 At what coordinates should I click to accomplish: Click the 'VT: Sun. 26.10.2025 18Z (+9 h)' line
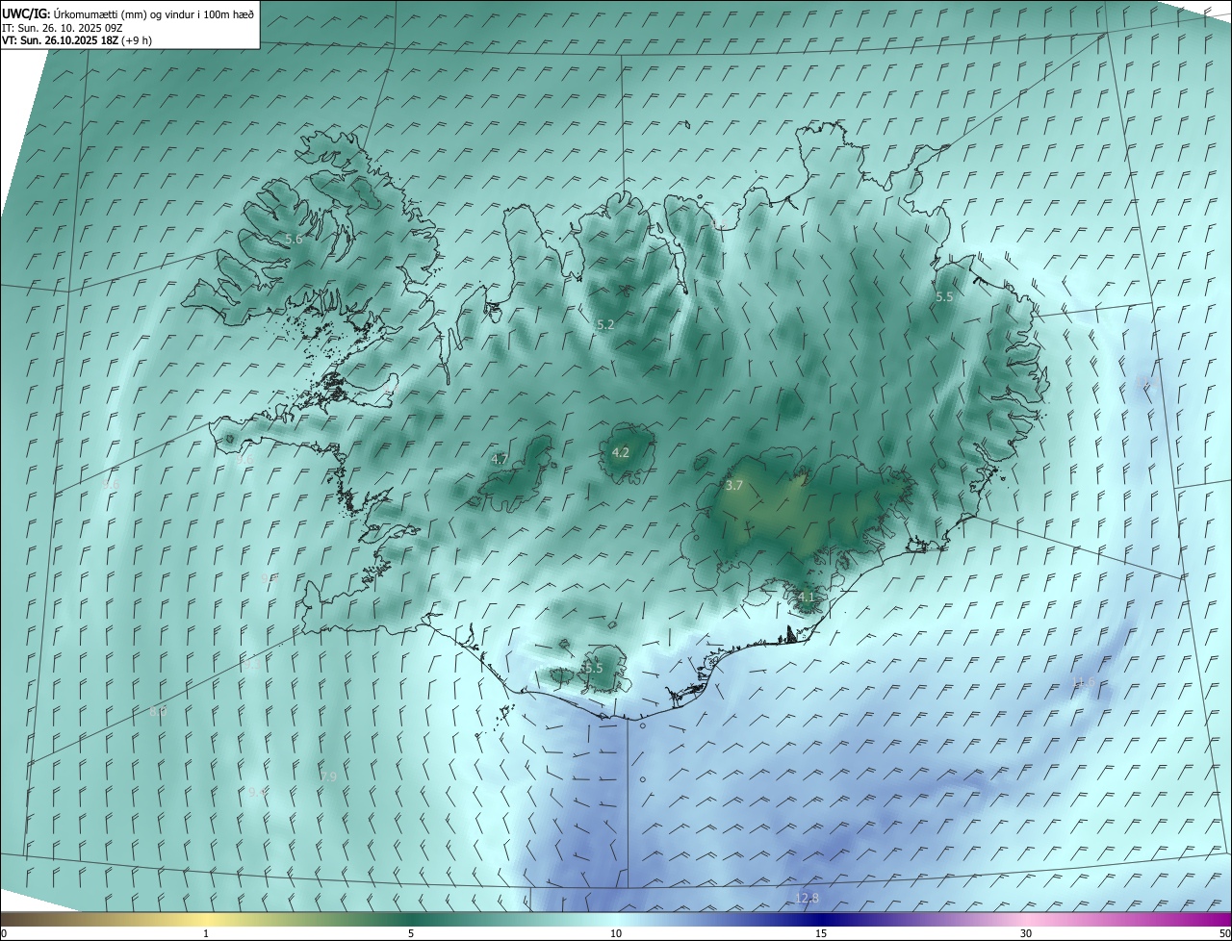coord(77,40)
